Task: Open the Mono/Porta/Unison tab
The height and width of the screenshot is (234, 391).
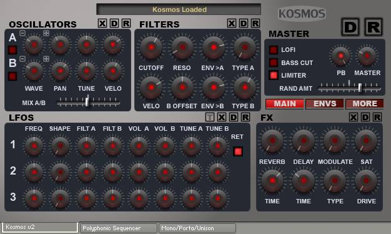Action: (197, 228)
